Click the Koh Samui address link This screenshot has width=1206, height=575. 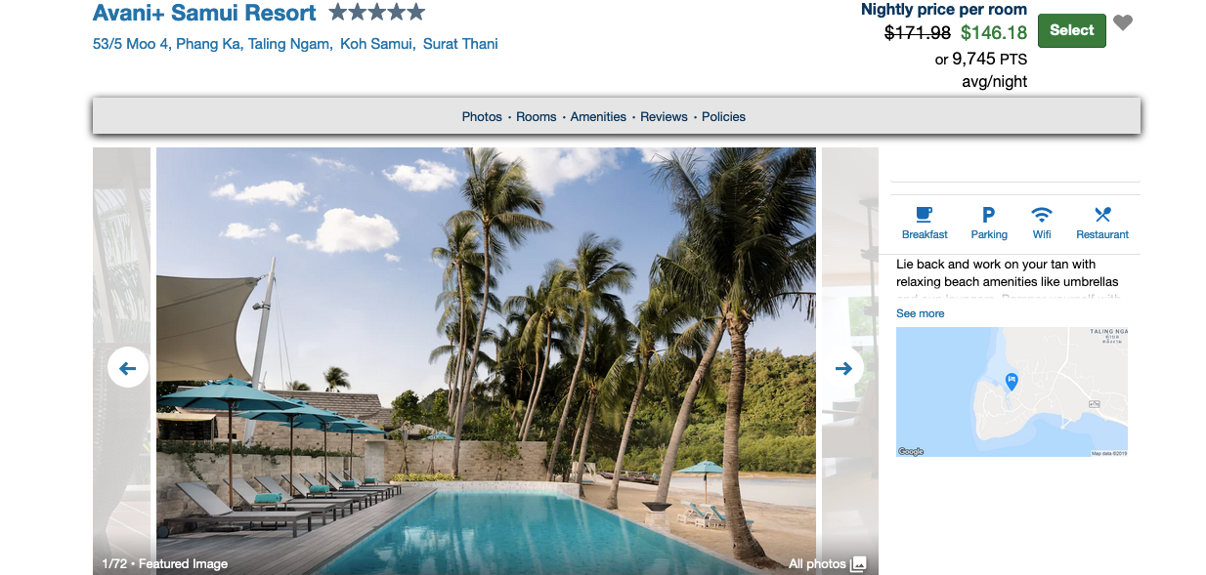(x=377, y=44)
